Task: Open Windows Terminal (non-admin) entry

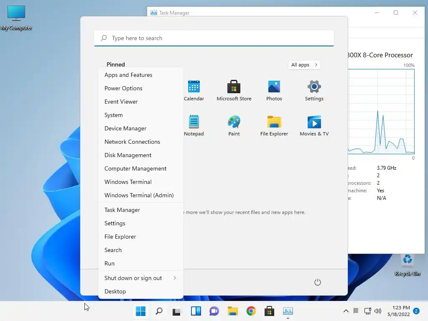Action: click(x=140, y=182)
